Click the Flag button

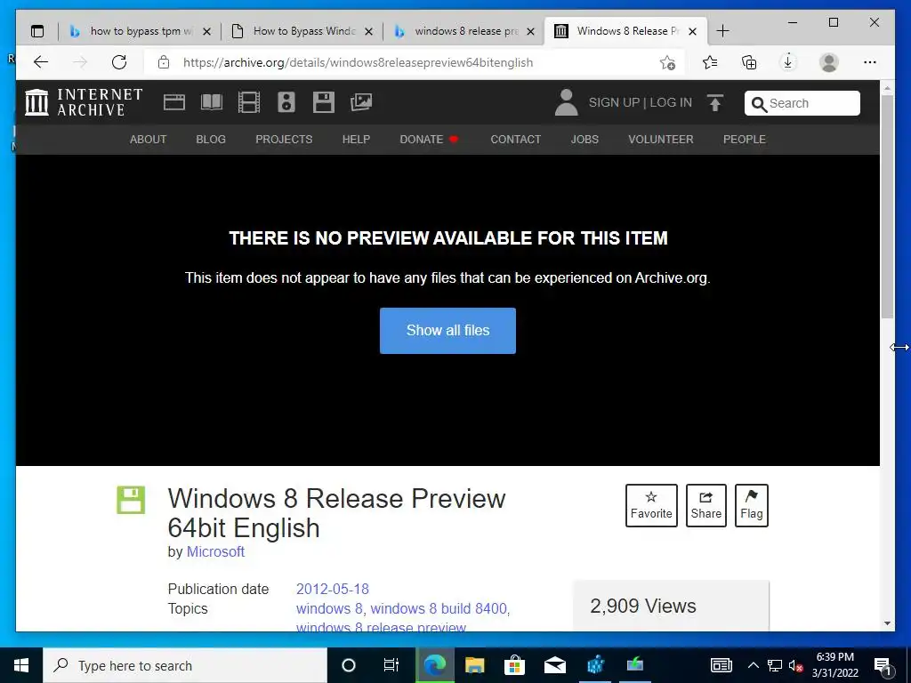[x=751, y=505]
